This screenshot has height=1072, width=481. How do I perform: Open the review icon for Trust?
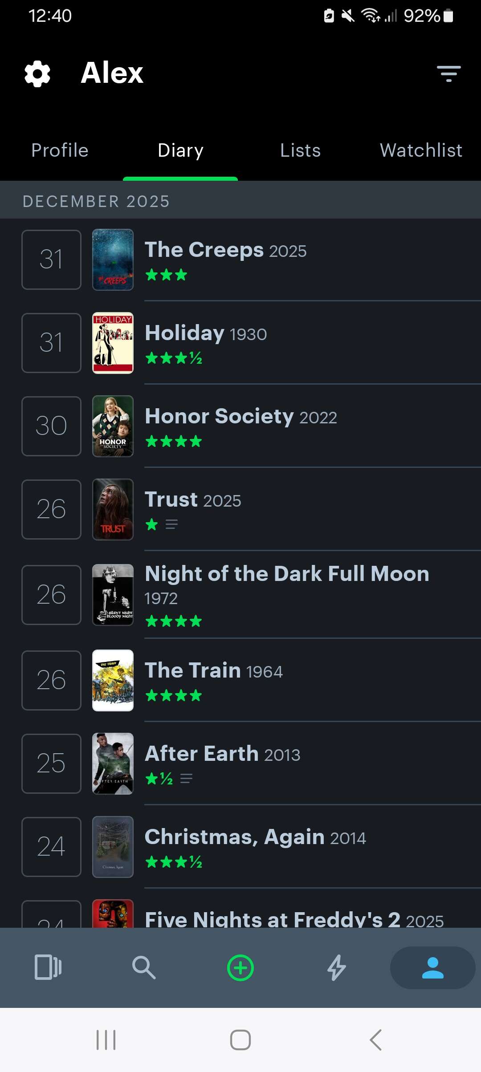pos(171,524)
